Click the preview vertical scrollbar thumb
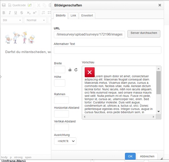Image resolution: width=169 pixels, height=162 pixels. coord(158,83)
